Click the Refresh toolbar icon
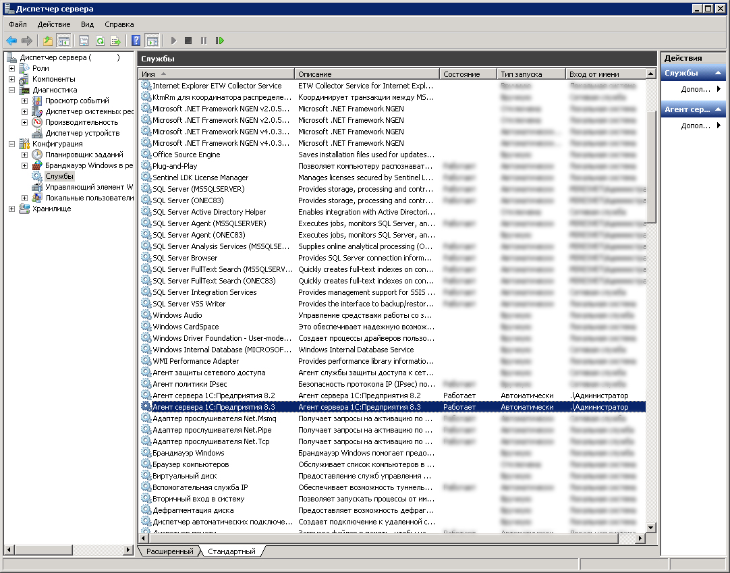 point(100,41)
